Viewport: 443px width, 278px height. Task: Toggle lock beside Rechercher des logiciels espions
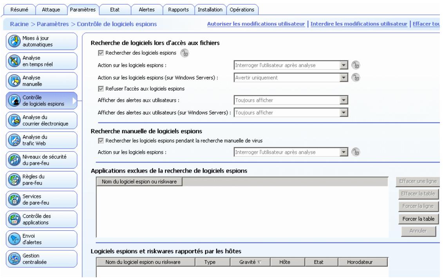pos(184,53)
